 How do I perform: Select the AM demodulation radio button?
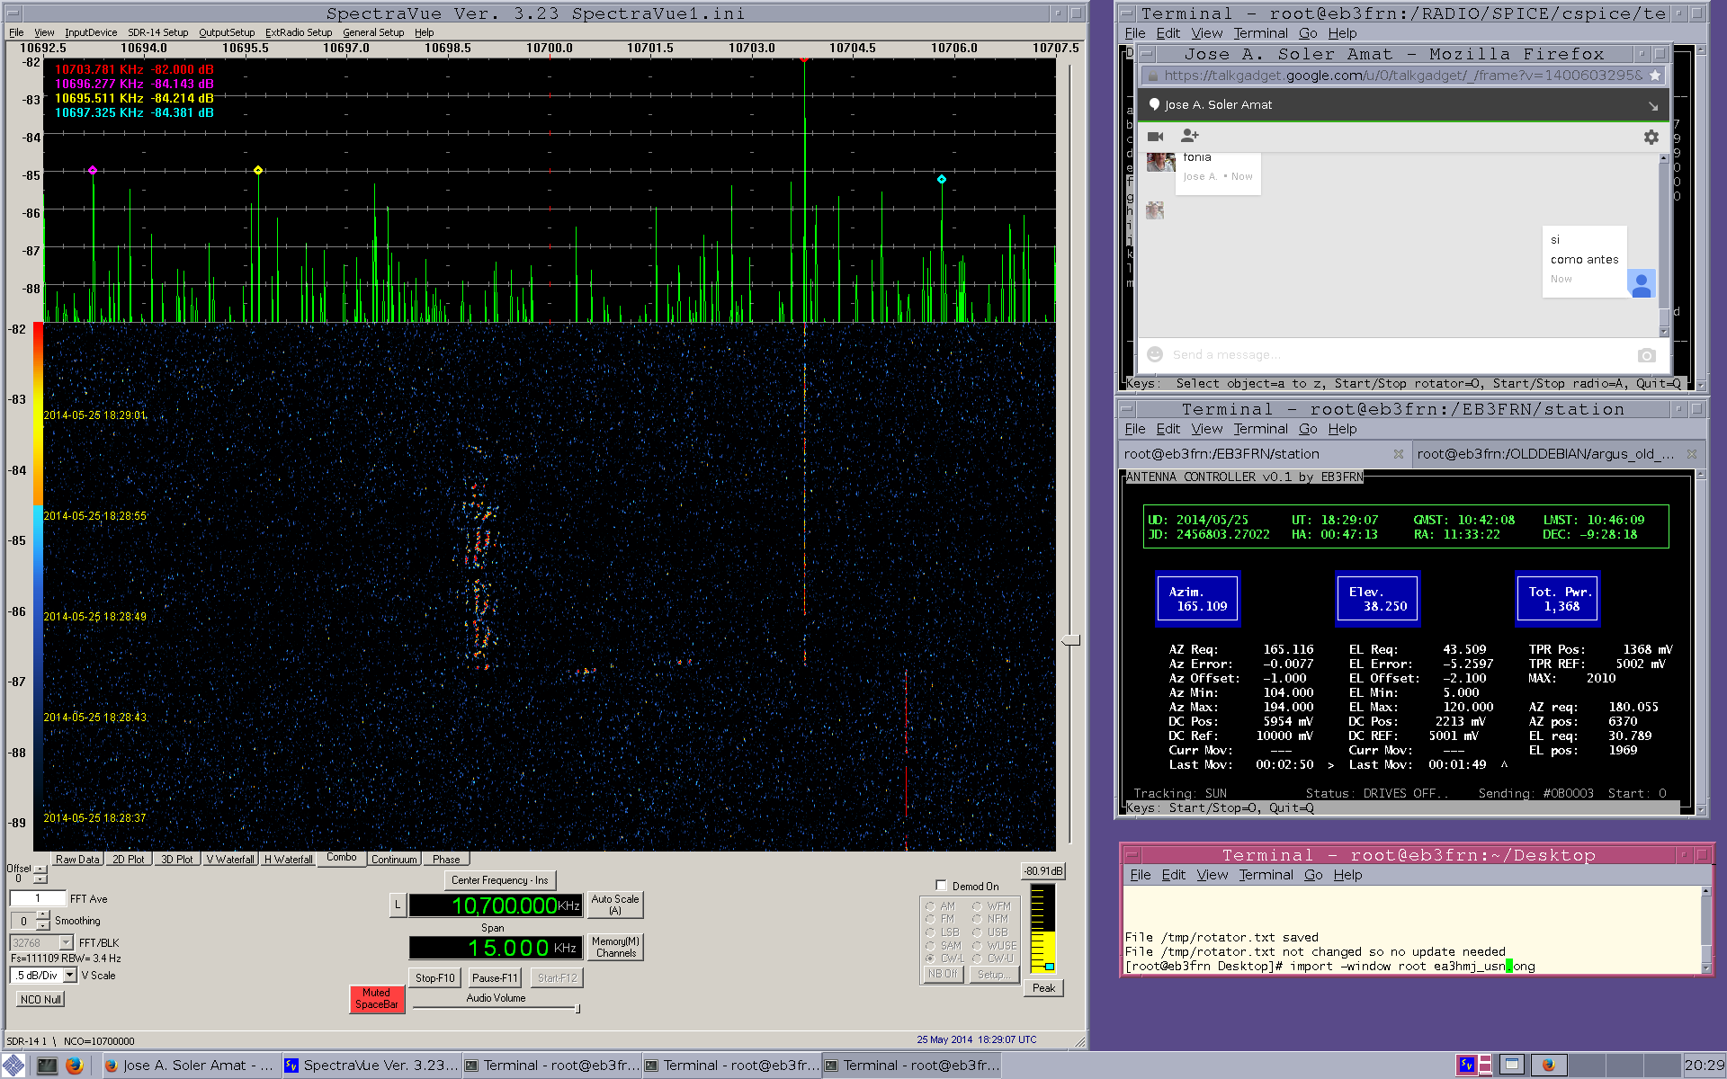pos(930,906)
